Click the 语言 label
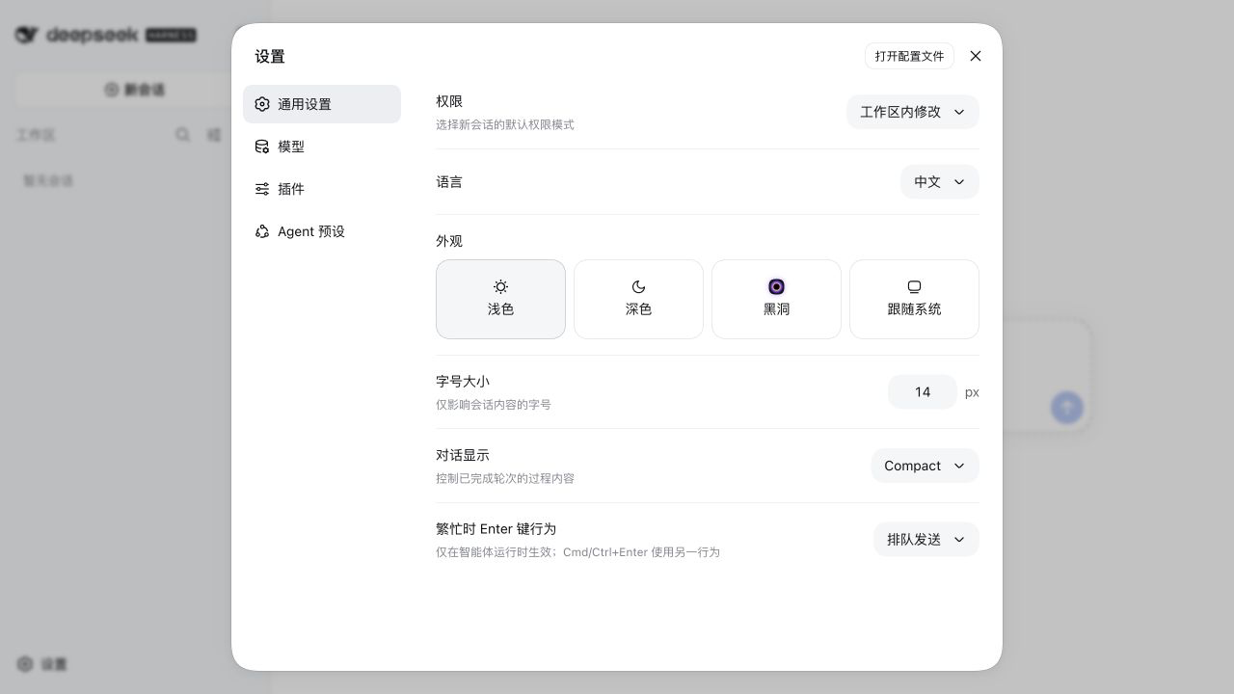Image resolution: width=1234 pixels, height=694 pixels. point(449,182)
